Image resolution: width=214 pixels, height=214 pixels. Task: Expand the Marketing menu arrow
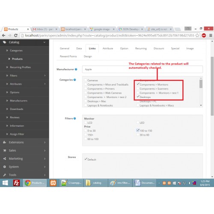click(x=45, y=159)
